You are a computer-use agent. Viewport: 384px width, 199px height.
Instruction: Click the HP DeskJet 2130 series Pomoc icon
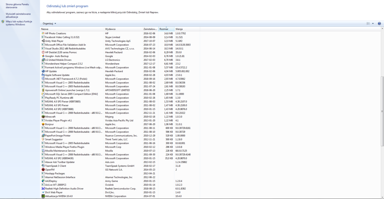point(43,52)
